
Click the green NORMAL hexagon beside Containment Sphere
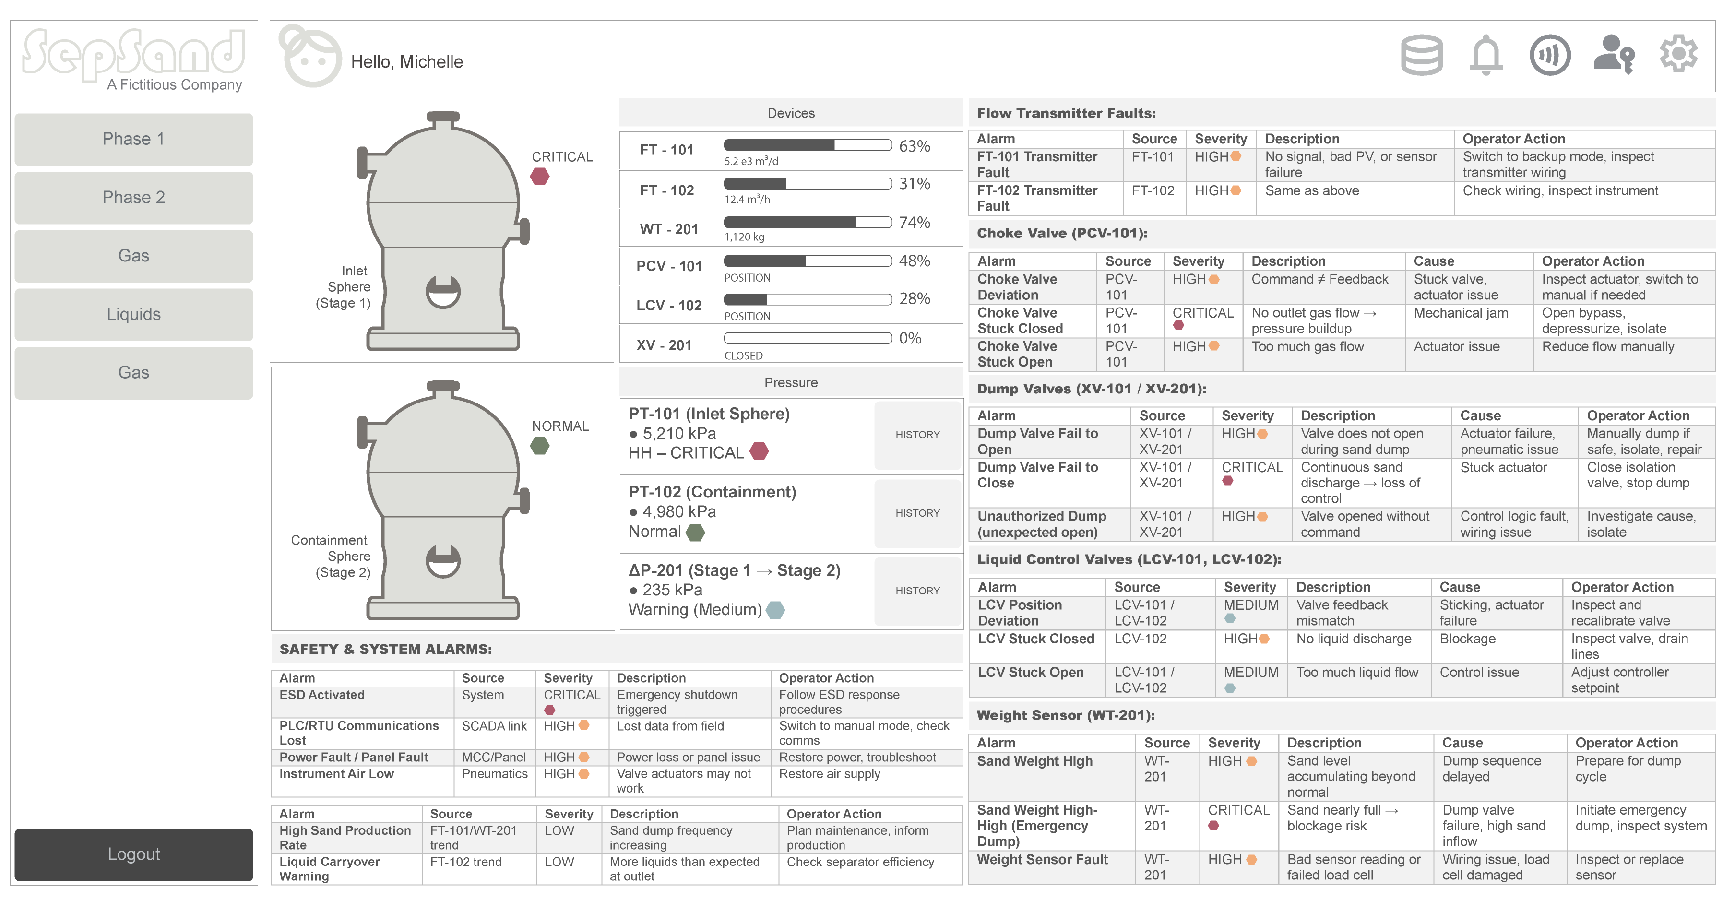(539, 446)
